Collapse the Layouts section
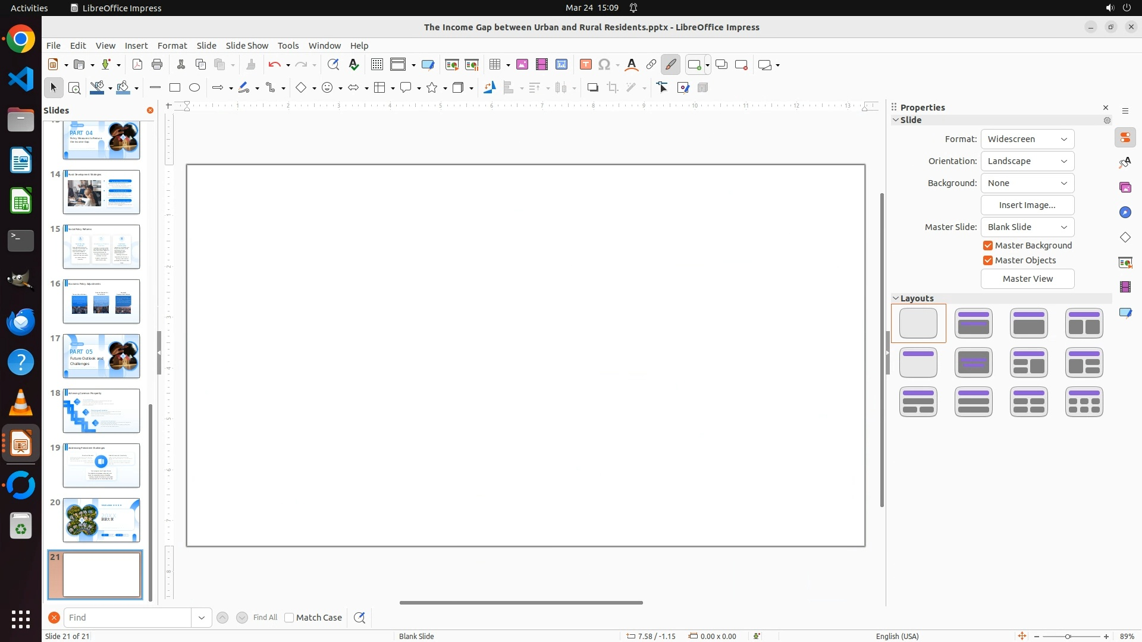1142x642 pixels. click(896, 298)
